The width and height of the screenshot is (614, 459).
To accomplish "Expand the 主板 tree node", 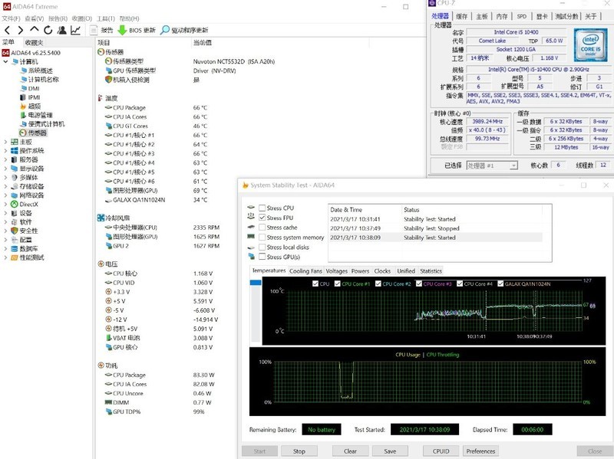I will click(6, 142).
